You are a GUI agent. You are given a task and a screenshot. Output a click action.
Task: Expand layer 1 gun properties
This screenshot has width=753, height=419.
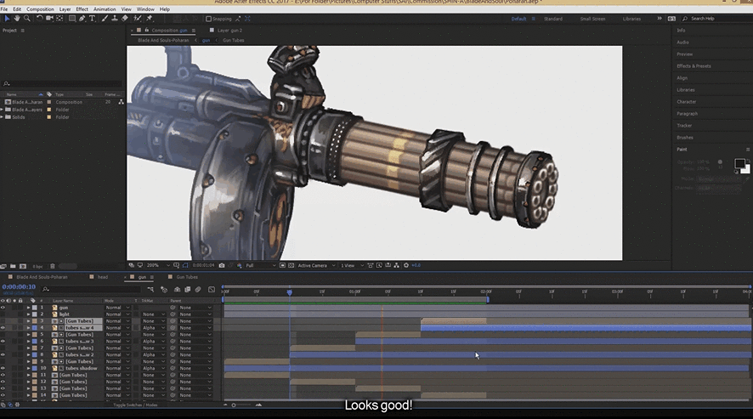tap(28, 308)
